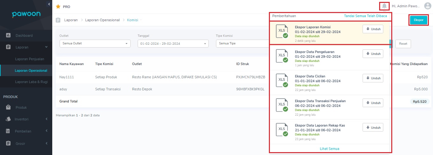
Task: Click XLS file icon for Data Cicilan
Action: click(x=282, y=80)
